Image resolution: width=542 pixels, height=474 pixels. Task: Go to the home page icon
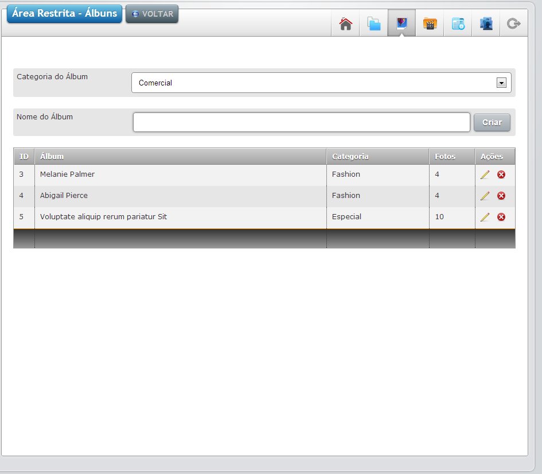pyautogui.click(x=345, y=24)
